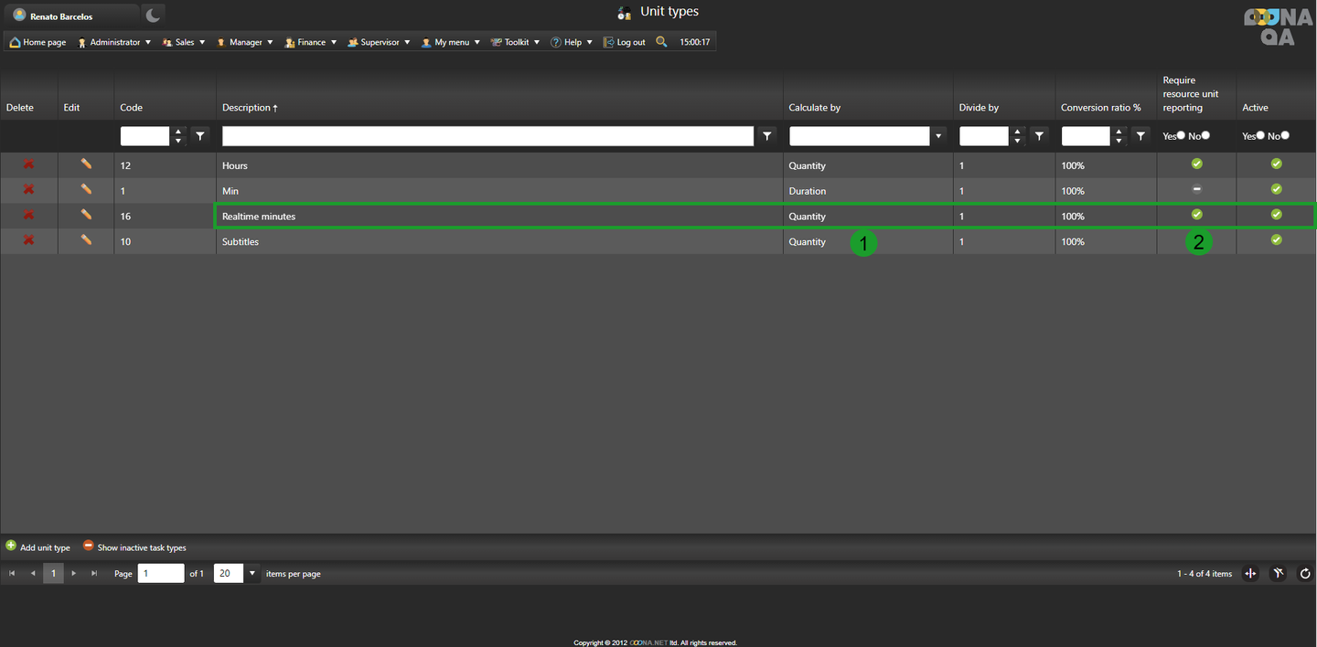This screenshot has width=1317, height=647.
Task: Select Yes for Require resource unit reporting filter
Action: [1181, 135]
